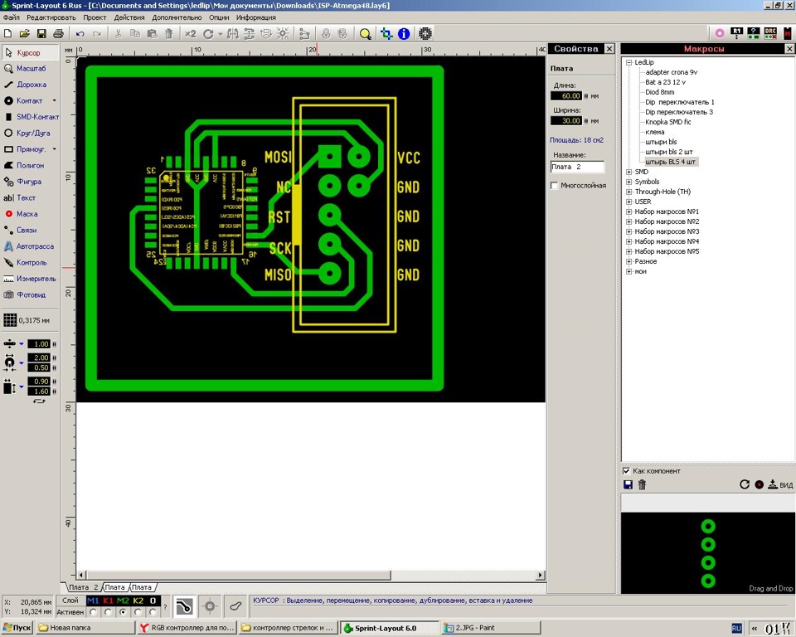Expand the Through-Hole (TH) category
The image size is (796, 637).
629,192
